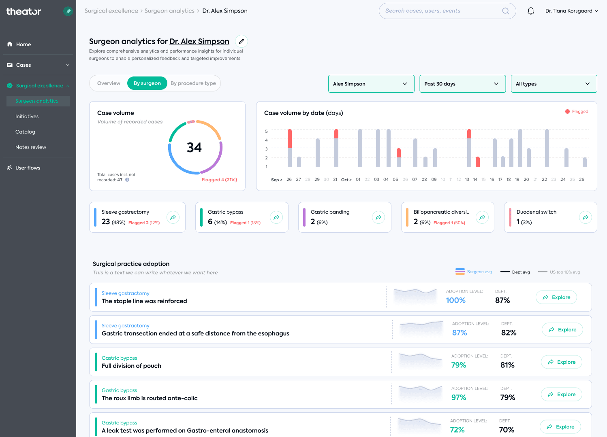607x437 pixels.
Task: Open Duodenal switch card share arrow
Action: click(586, 217)
